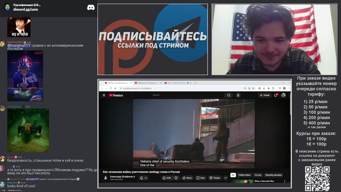Click inside the YouTube Search field
The height and width of the screenshot is (192, 341).
pyautogui.click(x=188, y=95)
